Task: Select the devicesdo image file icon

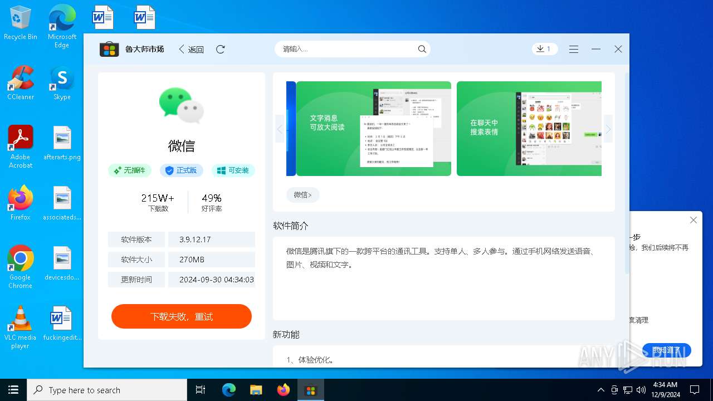Action: pos(62,263)
